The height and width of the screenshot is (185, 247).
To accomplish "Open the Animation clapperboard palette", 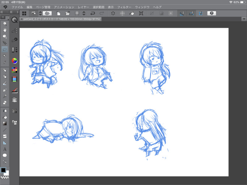I will (x=15, y=111).
